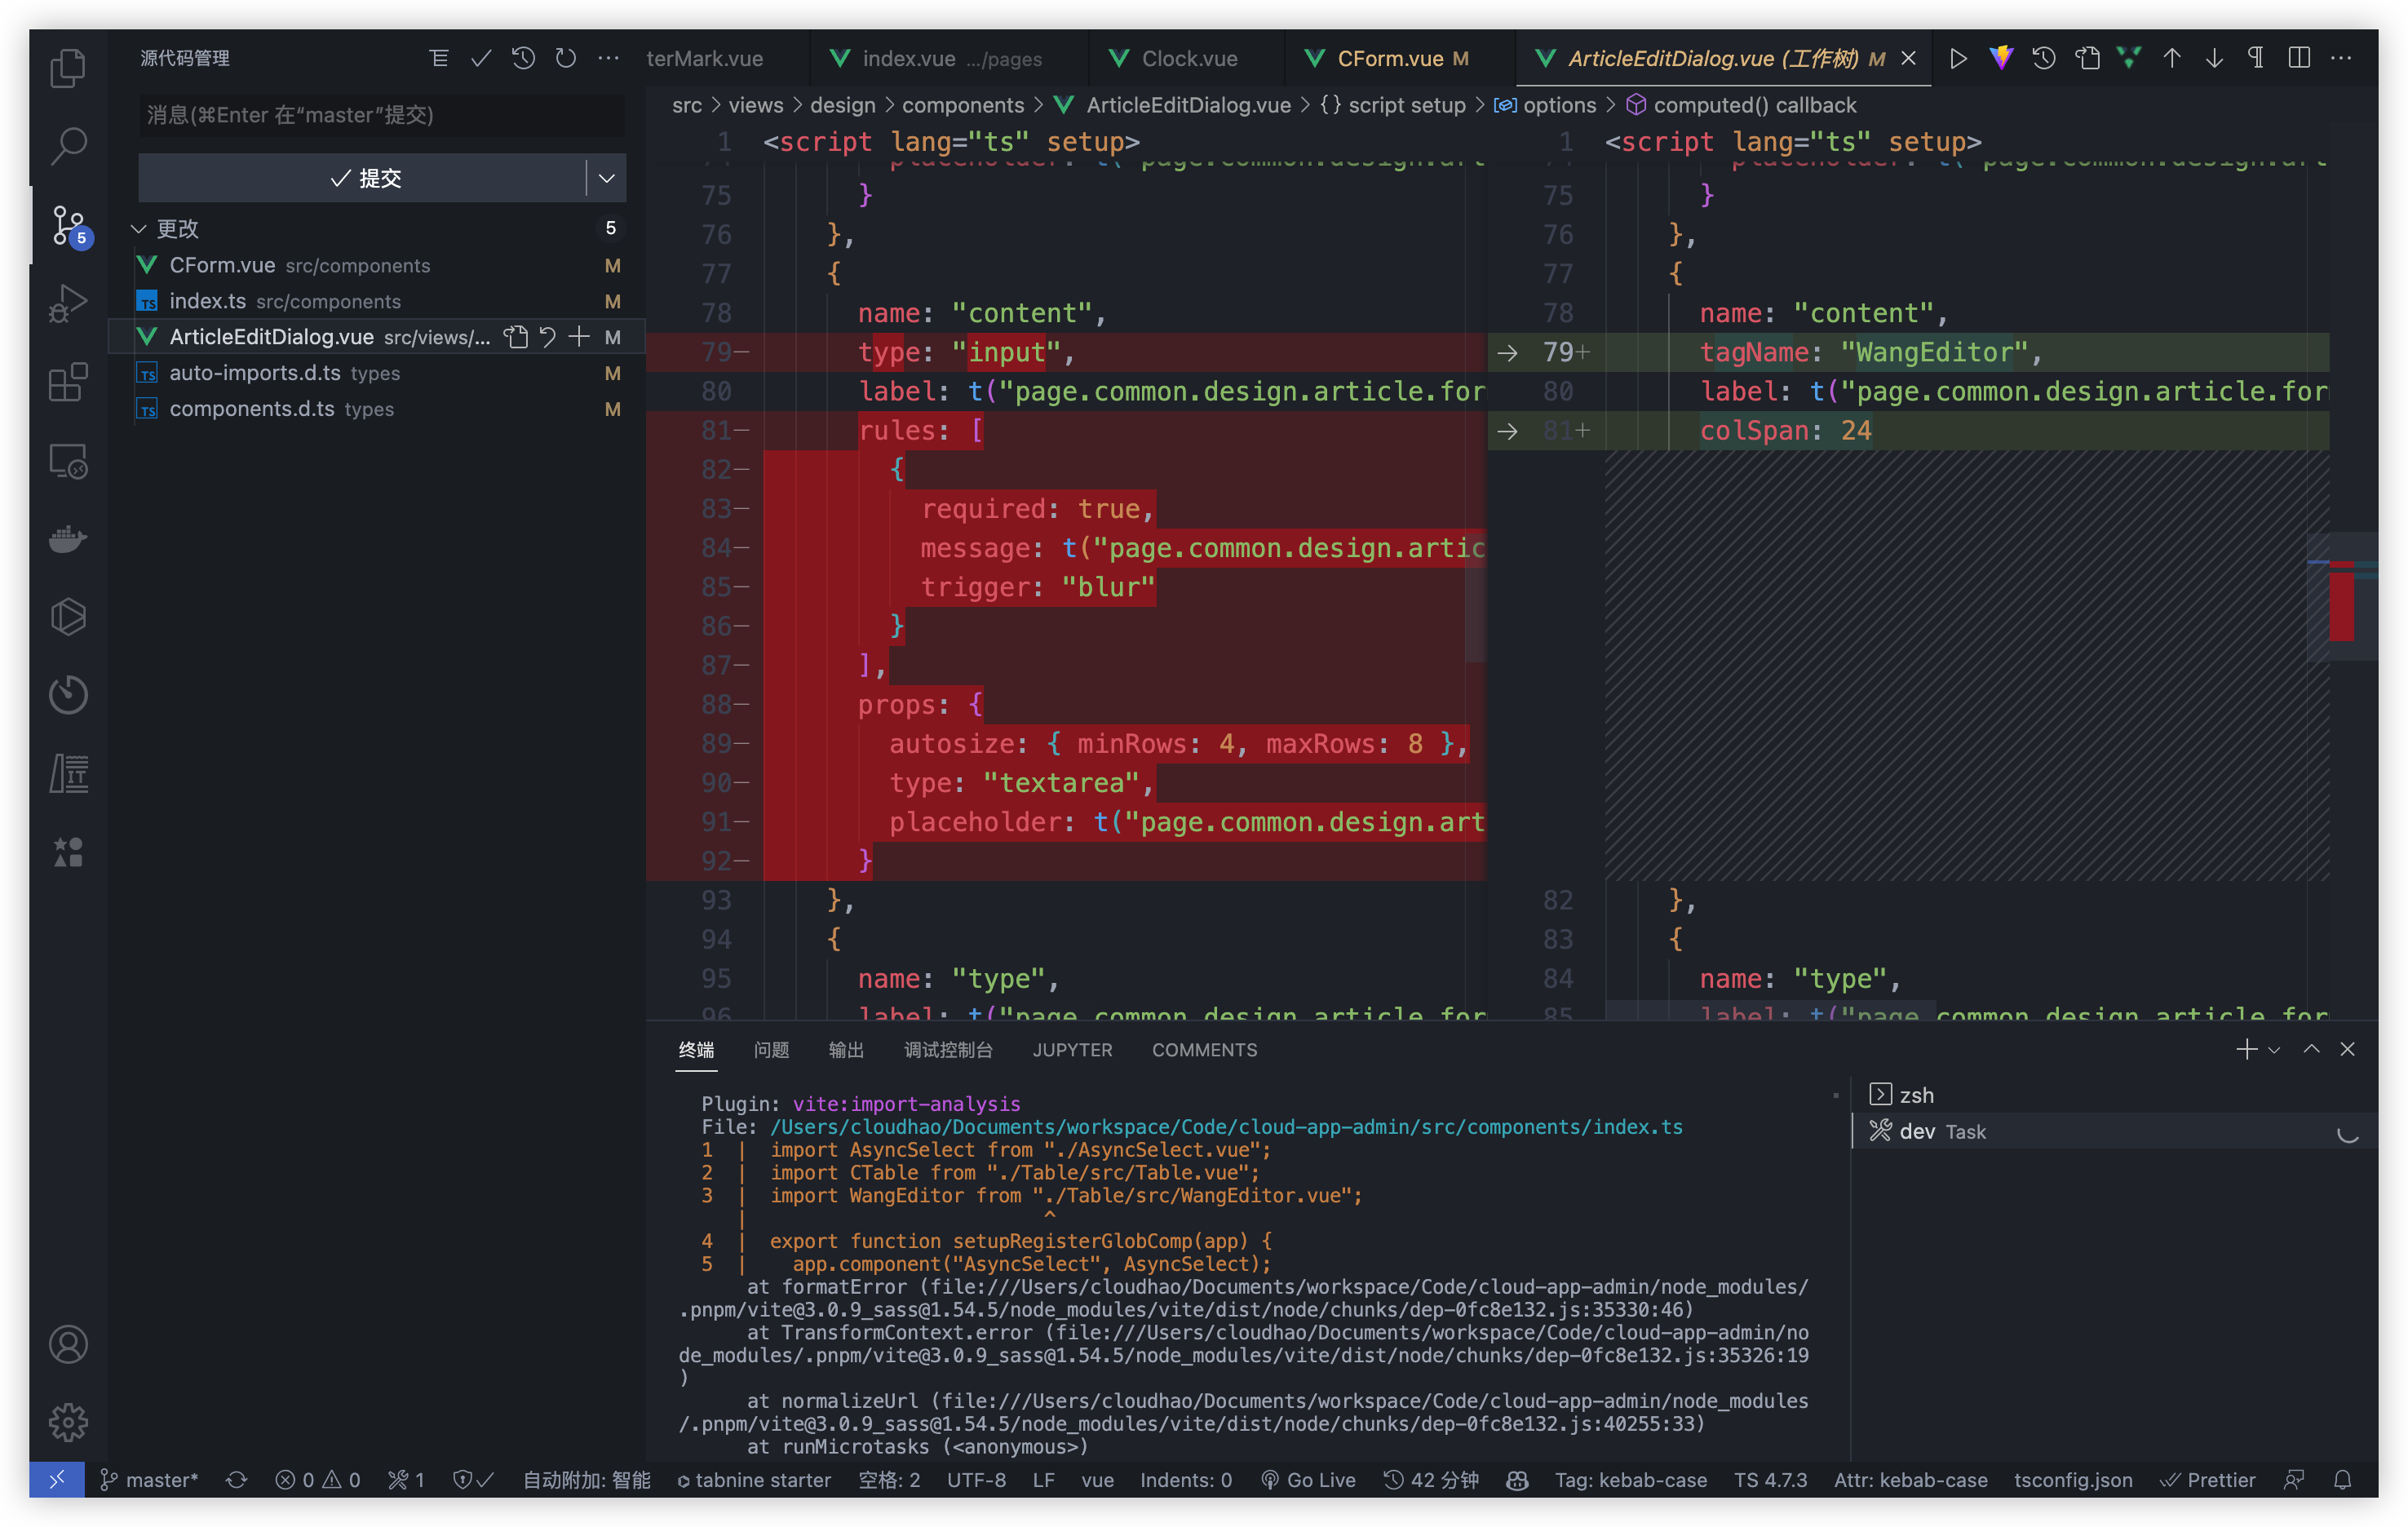Open the JUPYTER panel tab
This screenshot has height=1527, width=2408.
point(1072,1049)
